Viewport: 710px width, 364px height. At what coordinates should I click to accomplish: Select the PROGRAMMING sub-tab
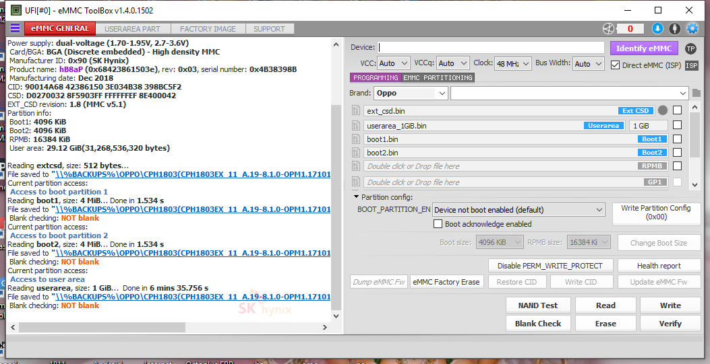[x=376, y=77]
